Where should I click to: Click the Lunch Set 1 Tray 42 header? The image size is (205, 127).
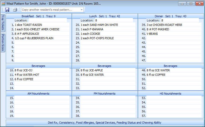pos(104,16)
